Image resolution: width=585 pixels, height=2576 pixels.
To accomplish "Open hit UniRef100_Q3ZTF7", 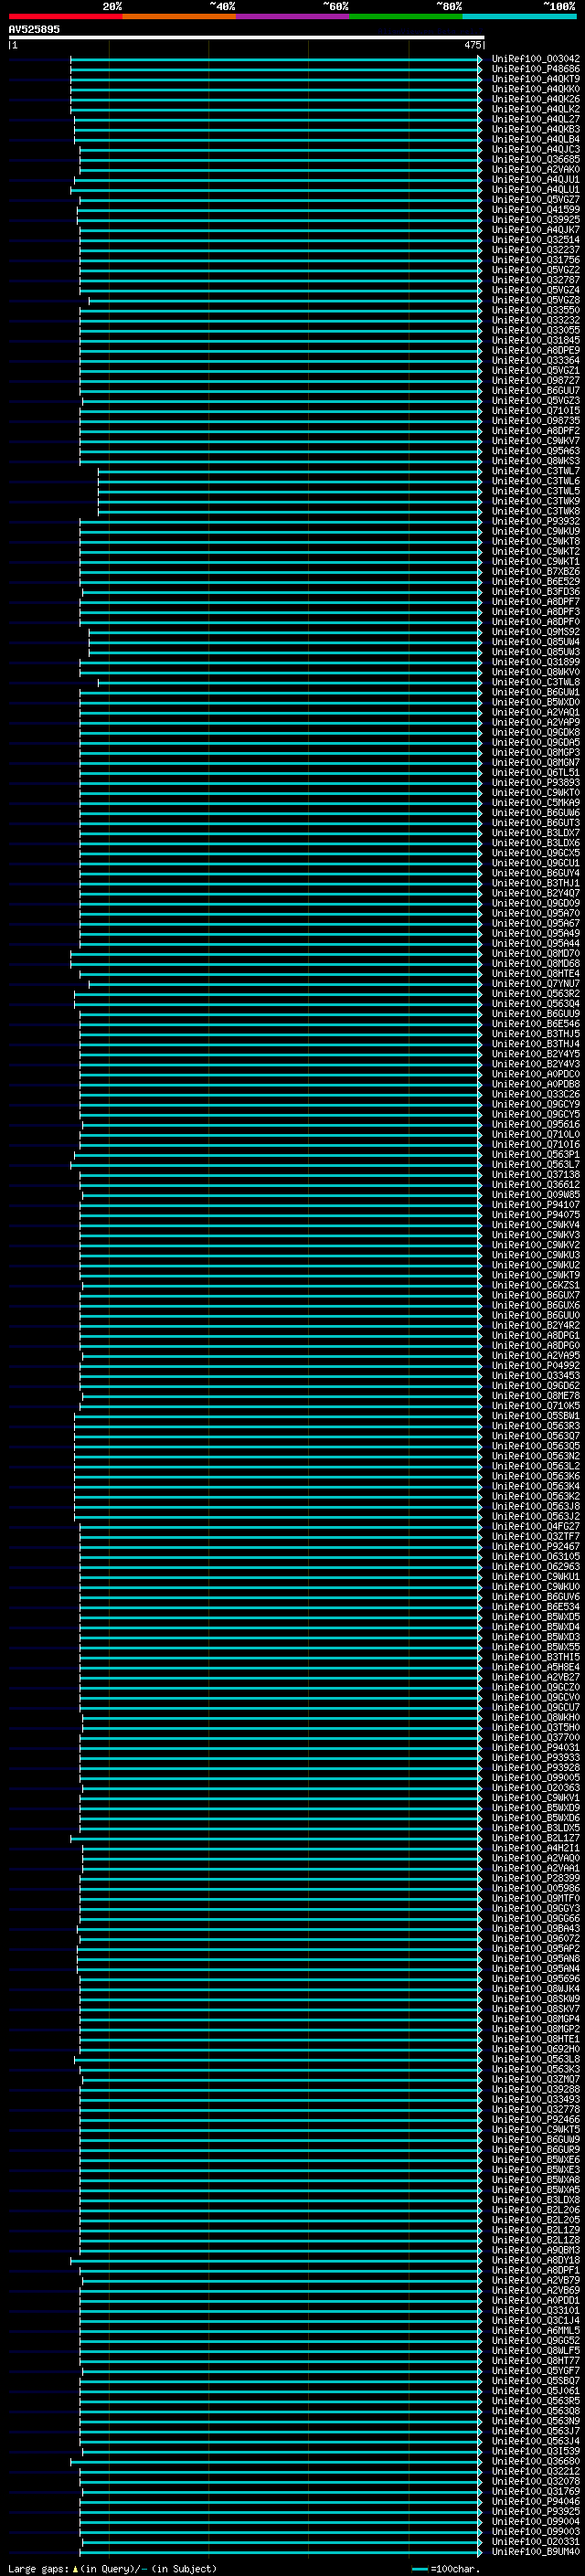I will 536,1536.
